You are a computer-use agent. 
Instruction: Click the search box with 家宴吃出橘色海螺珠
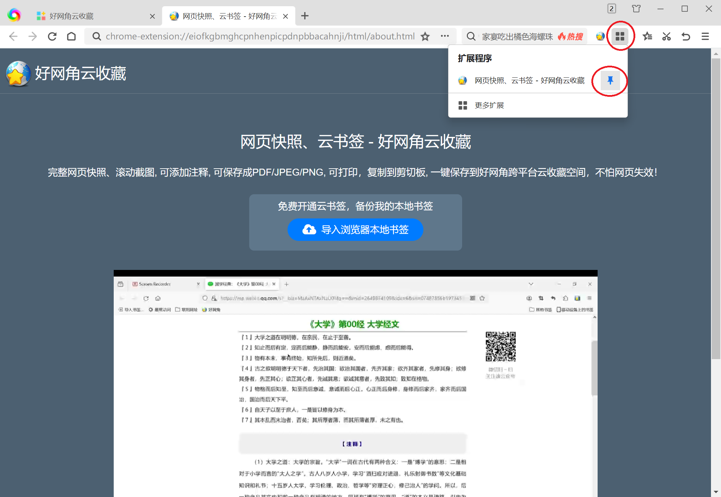coord(517,37)
